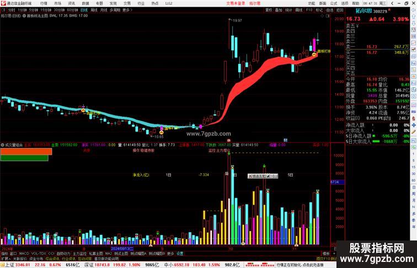Select the VOL-TDX indicator tab
The width and height of the screenshot is (417, 268).
pyautogui.click(x=39, y=254)
